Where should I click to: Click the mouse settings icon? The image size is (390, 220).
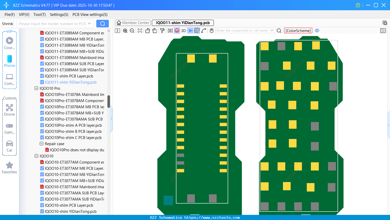pyautogui.click(x=212, y=31)
